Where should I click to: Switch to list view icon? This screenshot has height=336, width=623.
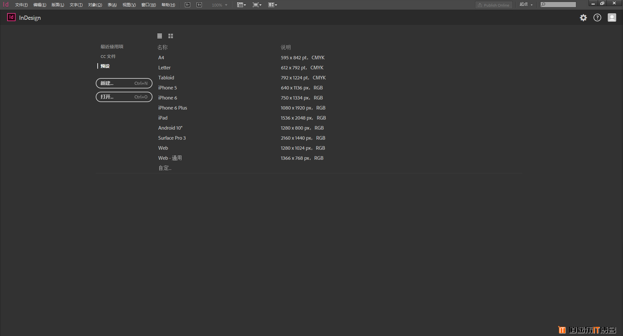pyautogui.click(x=160, y=36)
